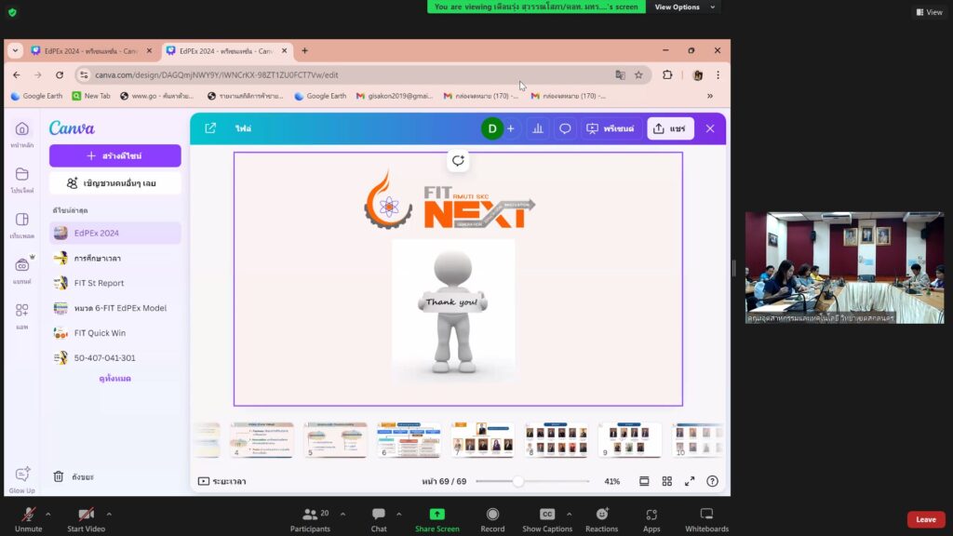The image size is (953, 536).
Task: Expand audio options arrow beside Unmute
Action: (47, 514)
